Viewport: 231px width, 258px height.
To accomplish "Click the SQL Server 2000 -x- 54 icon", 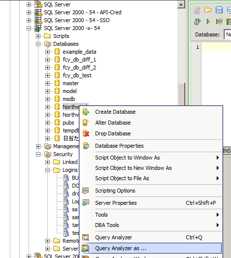I will click(x=38, y=28).
